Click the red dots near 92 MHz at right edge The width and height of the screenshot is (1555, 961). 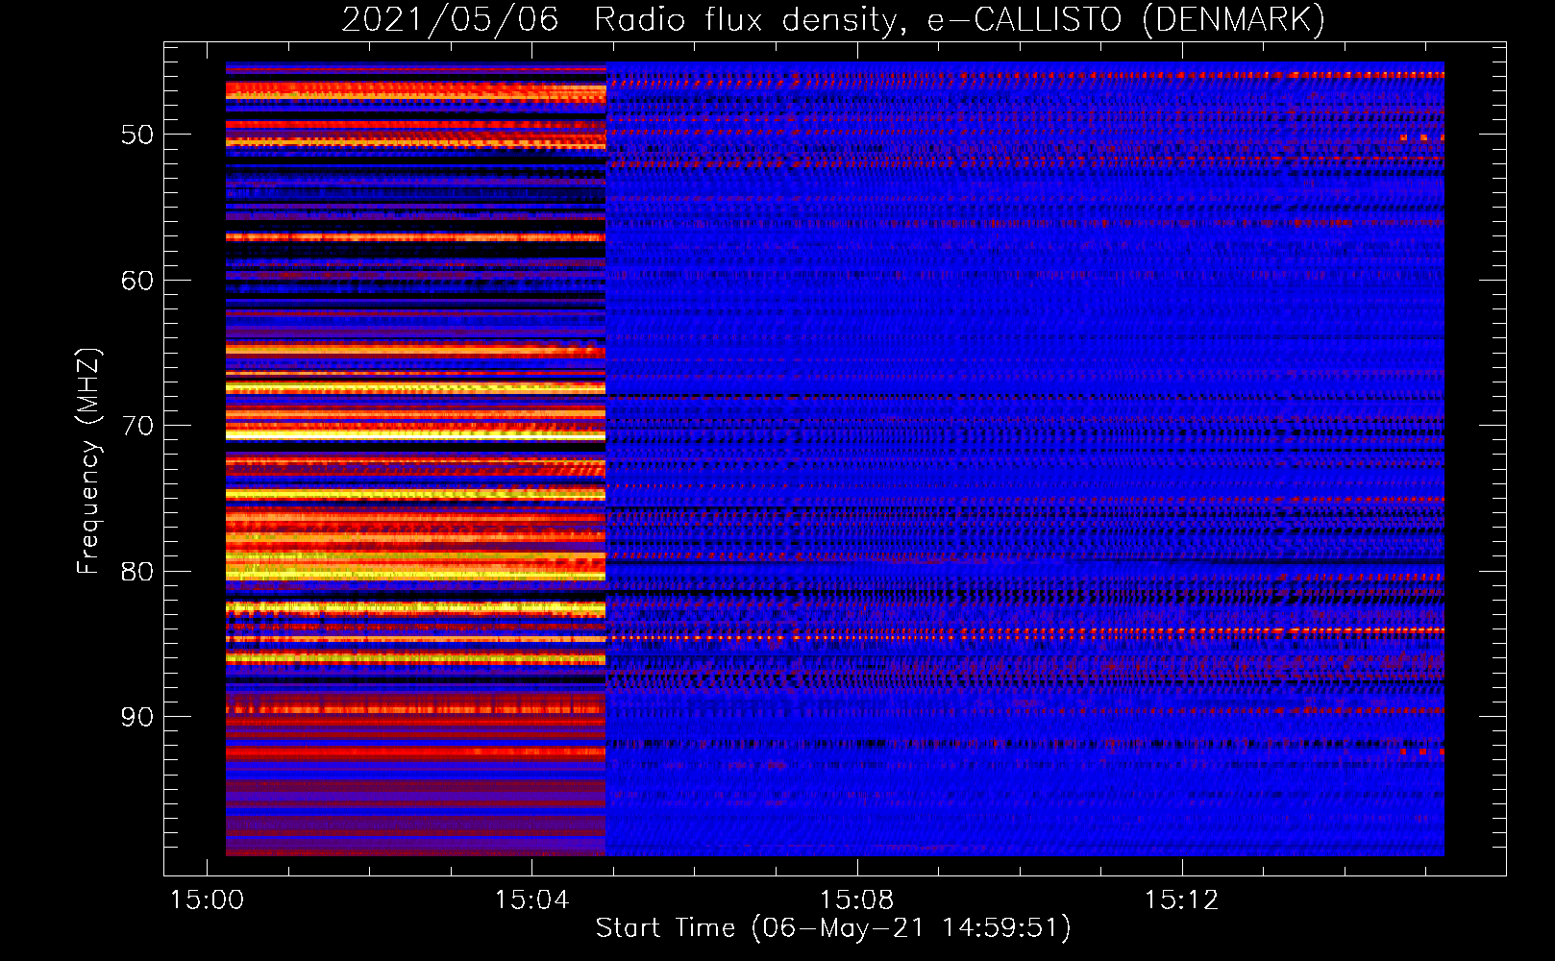(x=1423, y=752)
